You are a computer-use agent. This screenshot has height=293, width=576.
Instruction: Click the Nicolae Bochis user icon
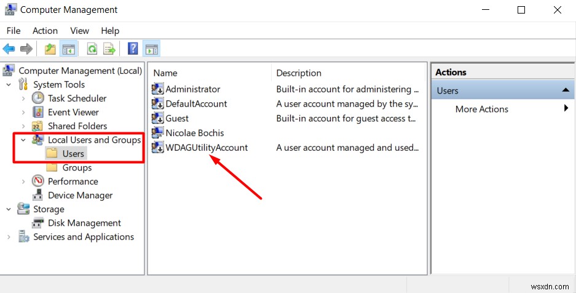157,133
